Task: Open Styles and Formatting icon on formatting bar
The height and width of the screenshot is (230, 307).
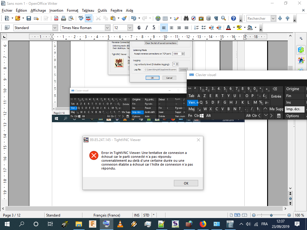Action: pos(7,28)
